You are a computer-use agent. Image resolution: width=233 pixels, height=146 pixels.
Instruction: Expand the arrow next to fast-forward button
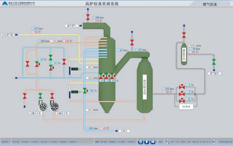pos(156,142)
